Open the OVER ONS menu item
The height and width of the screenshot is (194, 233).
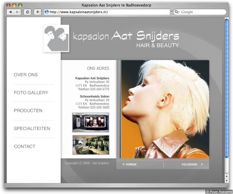[x=26, y=75]
